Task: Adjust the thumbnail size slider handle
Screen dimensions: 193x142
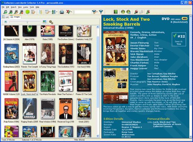Action: 27,22
